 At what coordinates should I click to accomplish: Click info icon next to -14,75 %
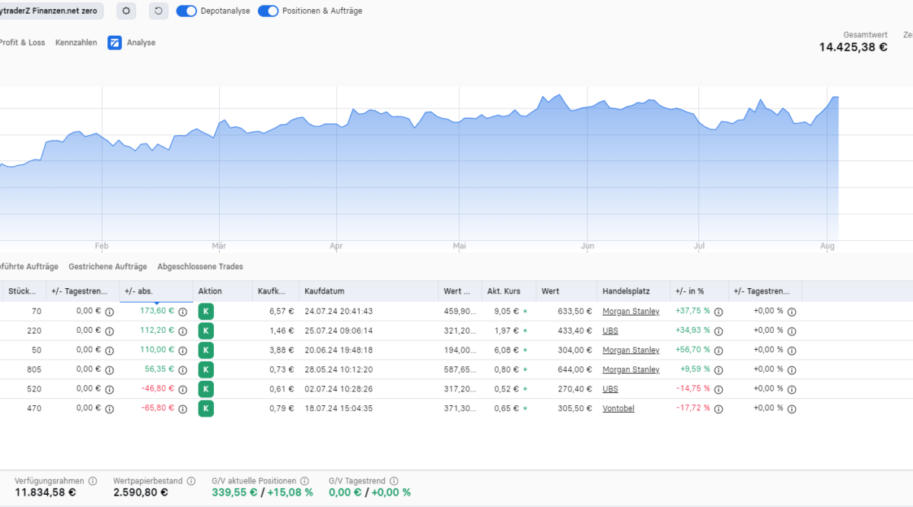718,389
